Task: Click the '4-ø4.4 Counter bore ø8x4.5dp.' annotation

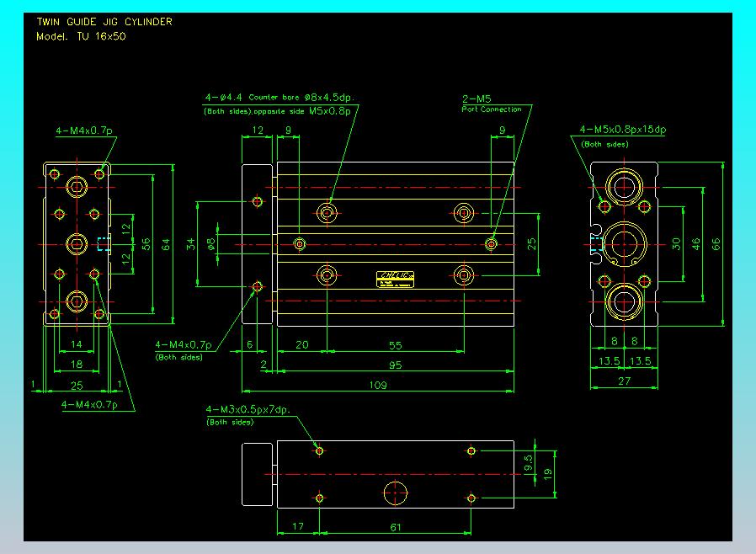Action: point(280,98)
